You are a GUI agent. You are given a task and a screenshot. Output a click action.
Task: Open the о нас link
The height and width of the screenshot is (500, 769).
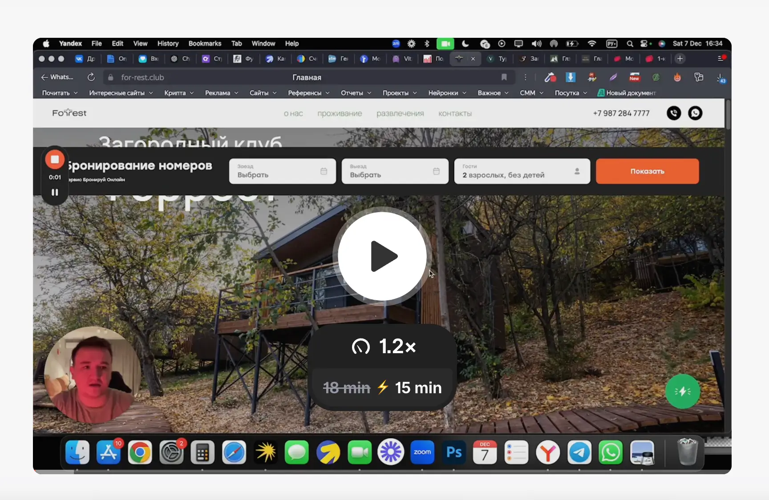pos(293,113)
